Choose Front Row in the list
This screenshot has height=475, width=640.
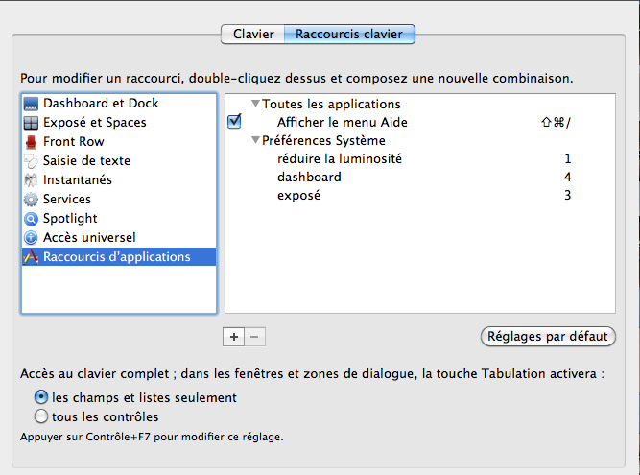[x=119, y=142]
